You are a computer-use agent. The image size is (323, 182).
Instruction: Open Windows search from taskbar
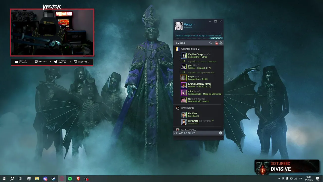(x=12, y=178)
